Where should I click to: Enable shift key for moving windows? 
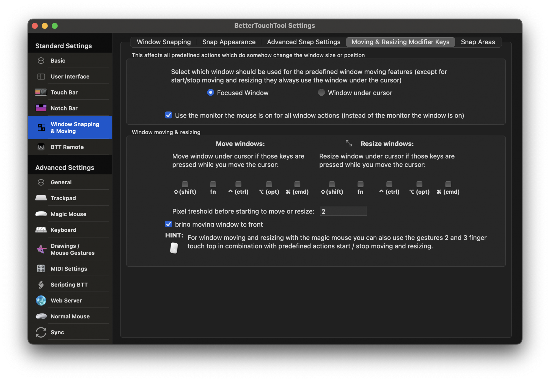(x=185, y=184)
